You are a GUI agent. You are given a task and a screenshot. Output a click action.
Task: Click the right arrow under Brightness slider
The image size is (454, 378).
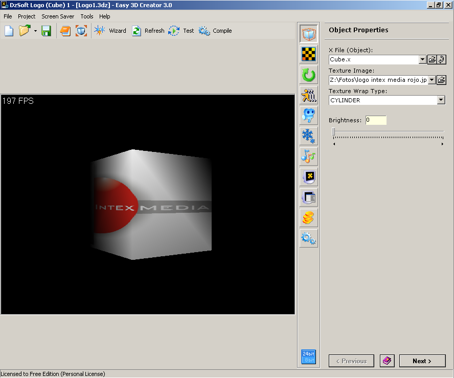[442, 144]
